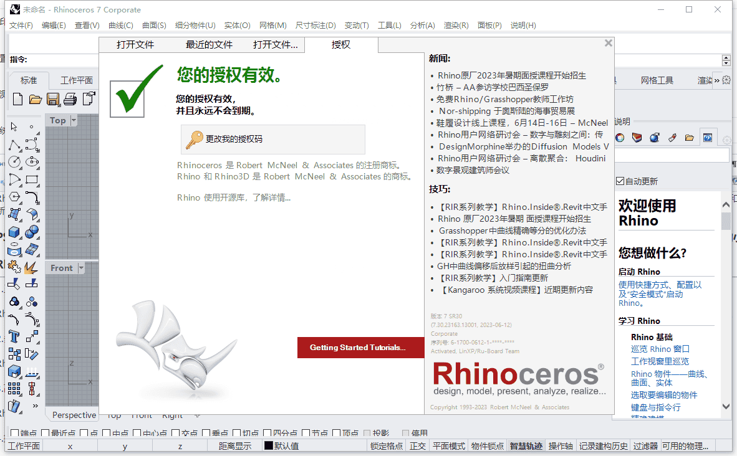Select the save toolbar icon

point(52,98)
